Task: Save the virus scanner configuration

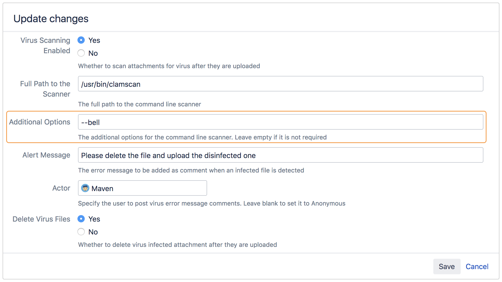Action: 447,266
